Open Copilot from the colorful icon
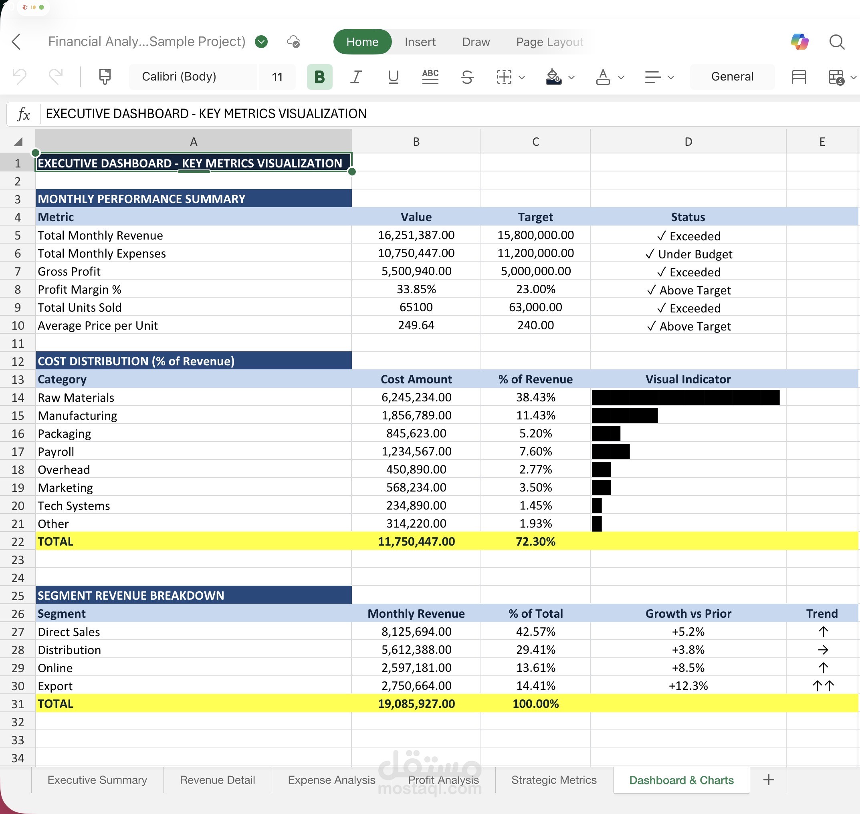860x814 pixels. tap(799, 42)
